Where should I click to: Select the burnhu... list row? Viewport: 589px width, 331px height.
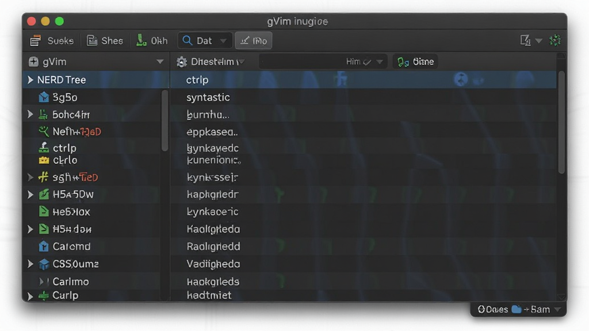click(364, 114)
